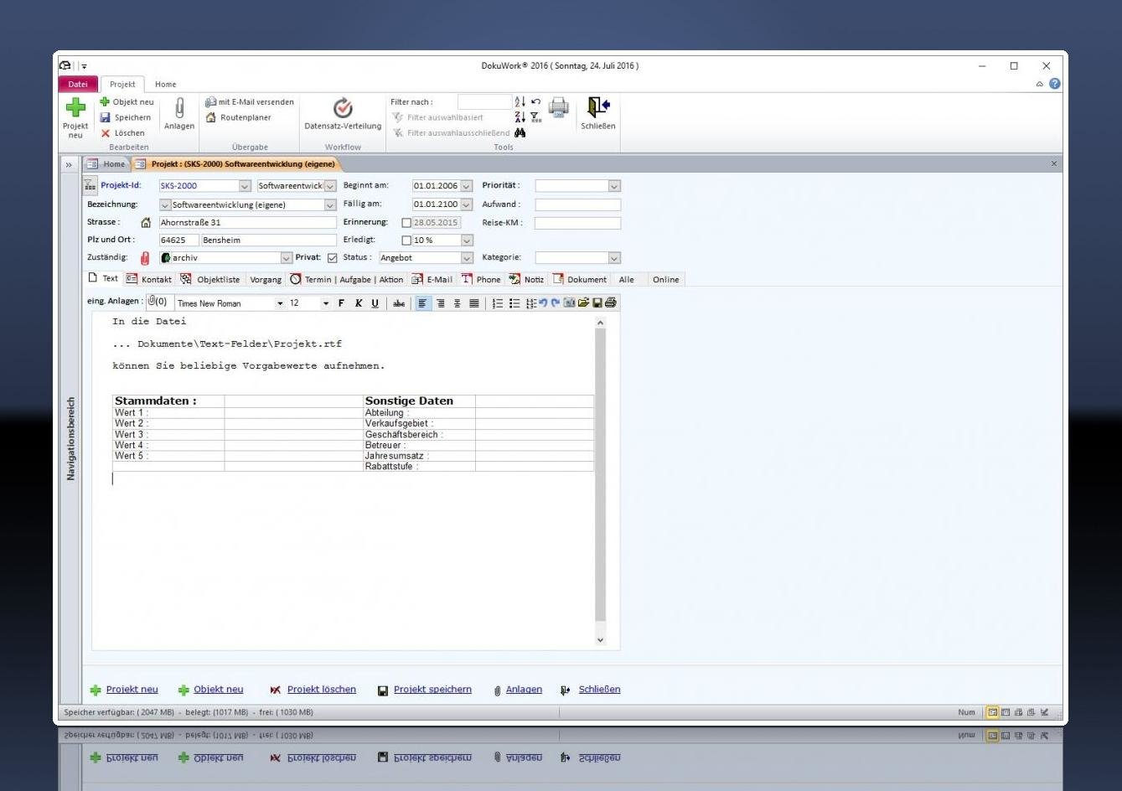
Task: Expand the Status Angebot dropdown
Action: tap(467, 258)
